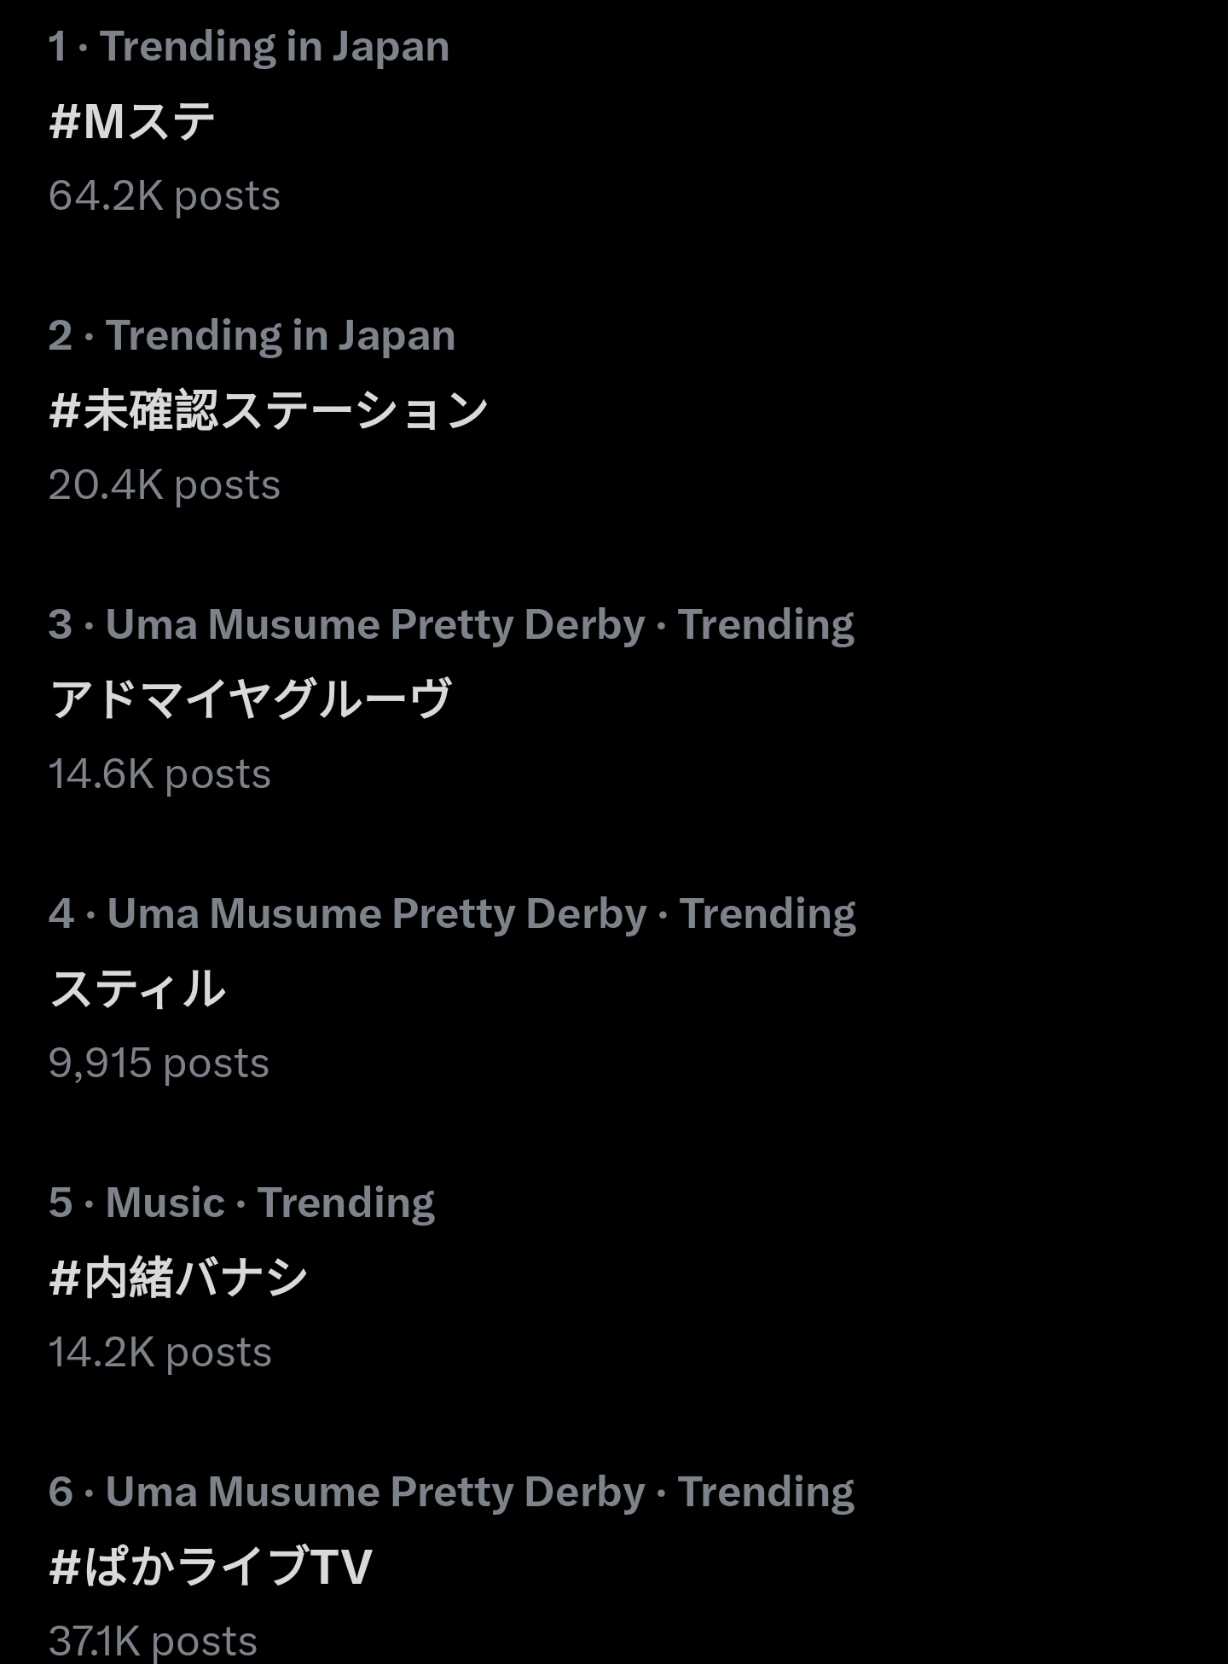1228x1664 pixels.
Task: Click the Music category label
Action: [165, 1203]
